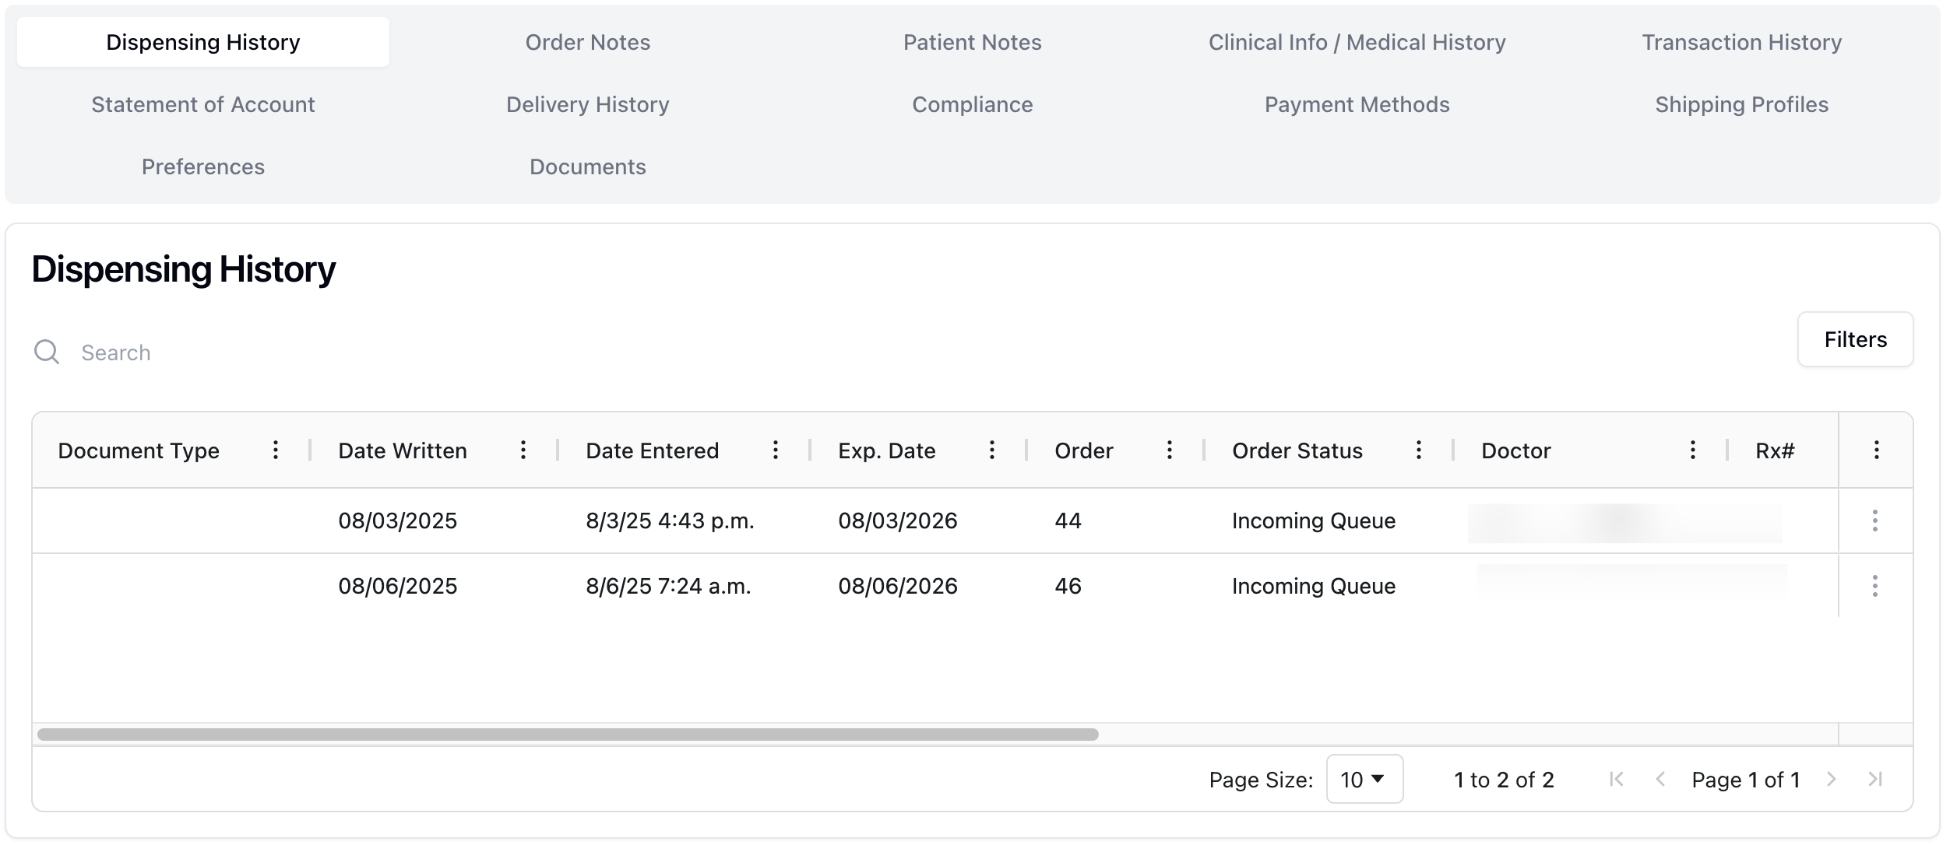View the Transaction History tab
The image size is (1950, 845).
pos(1741,42)
